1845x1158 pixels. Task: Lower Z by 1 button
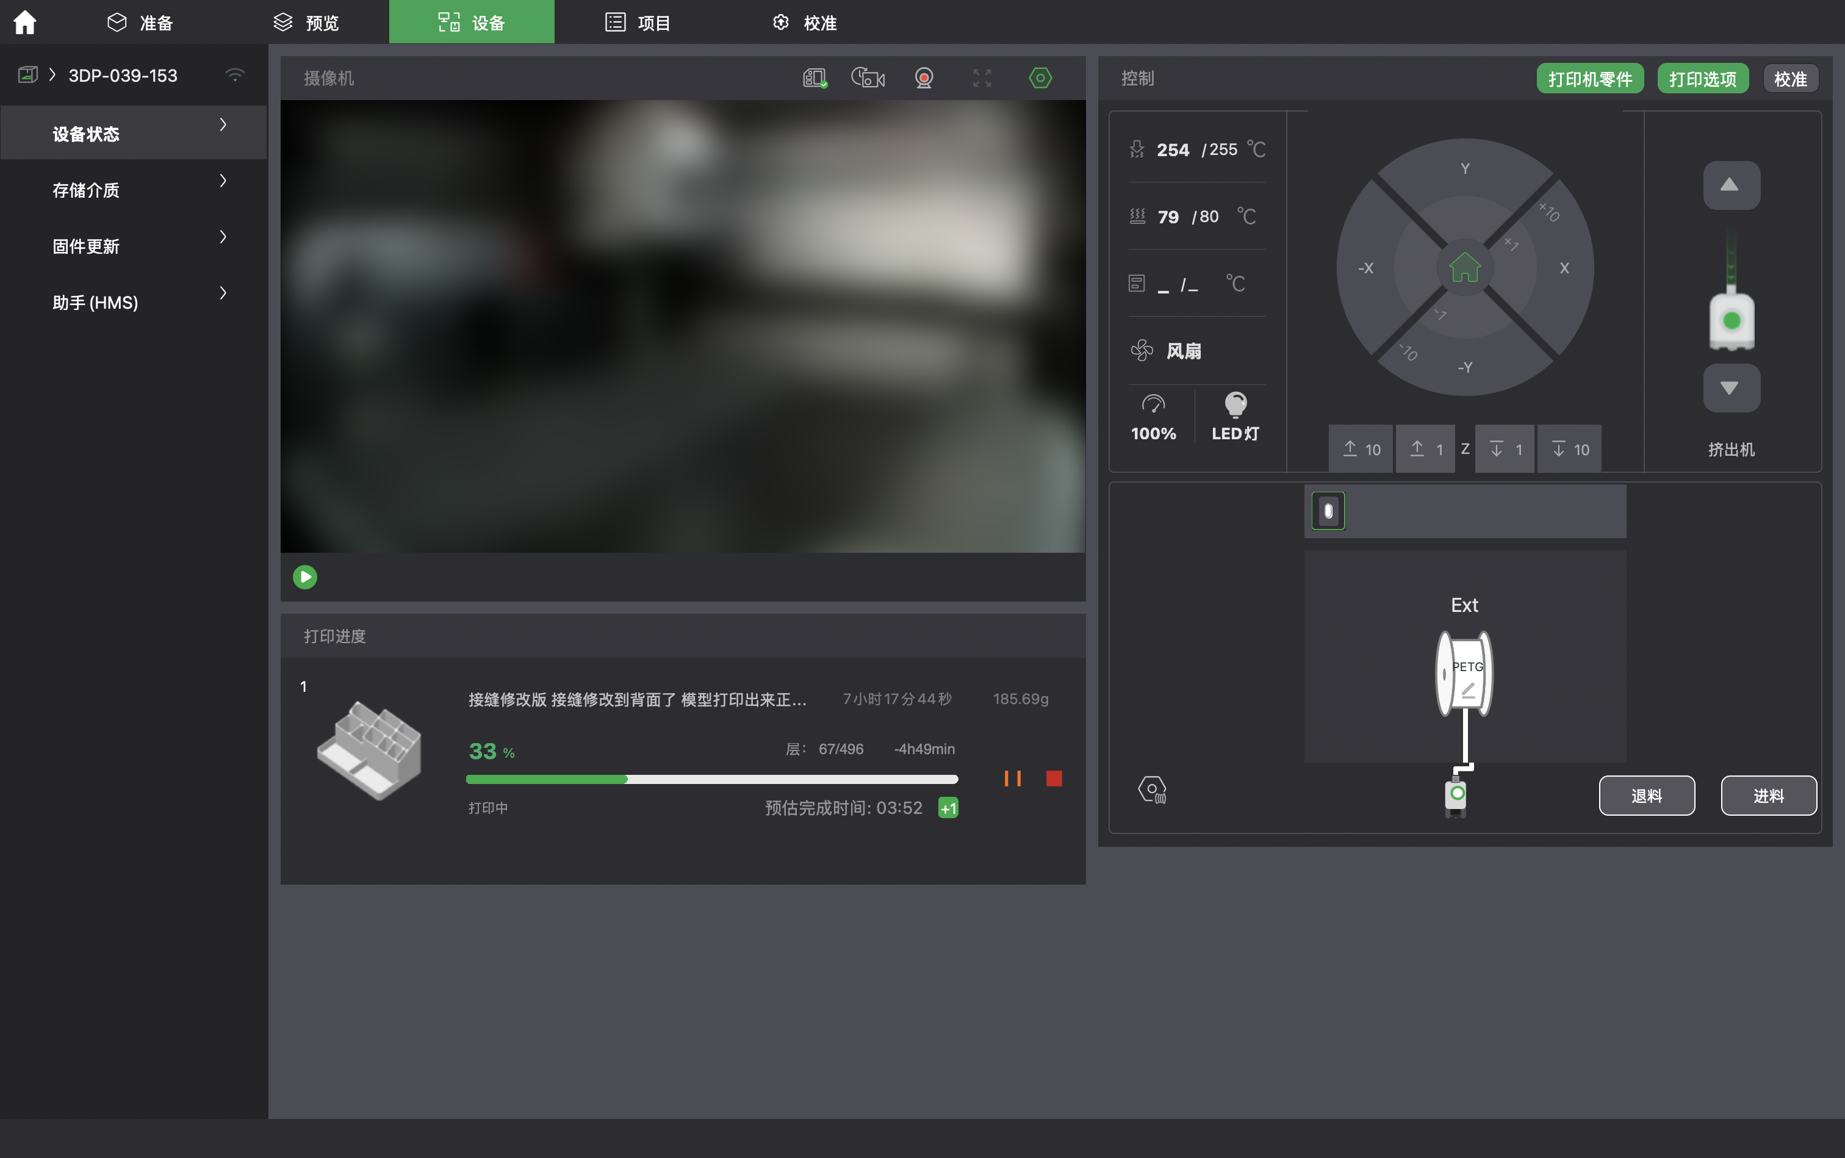[x=1505, y=450]
